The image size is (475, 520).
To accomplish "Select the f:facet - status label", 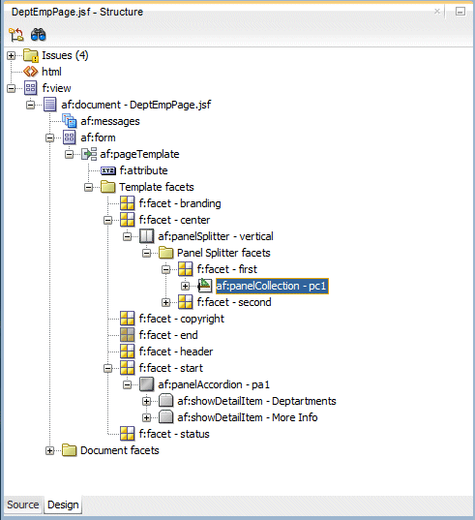I will 174,434.
